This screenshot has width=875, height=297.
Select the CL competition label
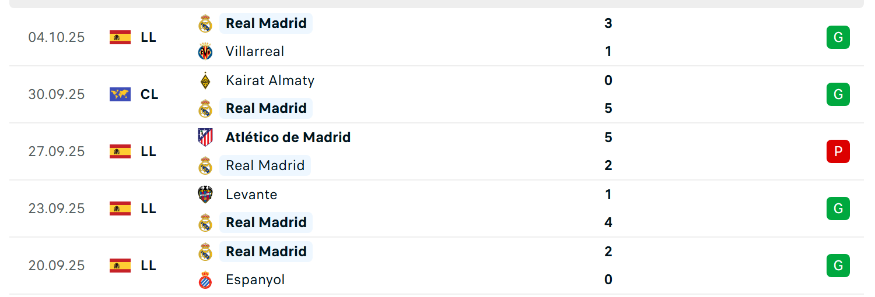149,94
